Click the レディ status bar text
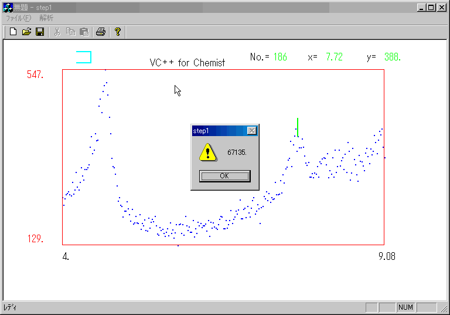 [10, 307]
